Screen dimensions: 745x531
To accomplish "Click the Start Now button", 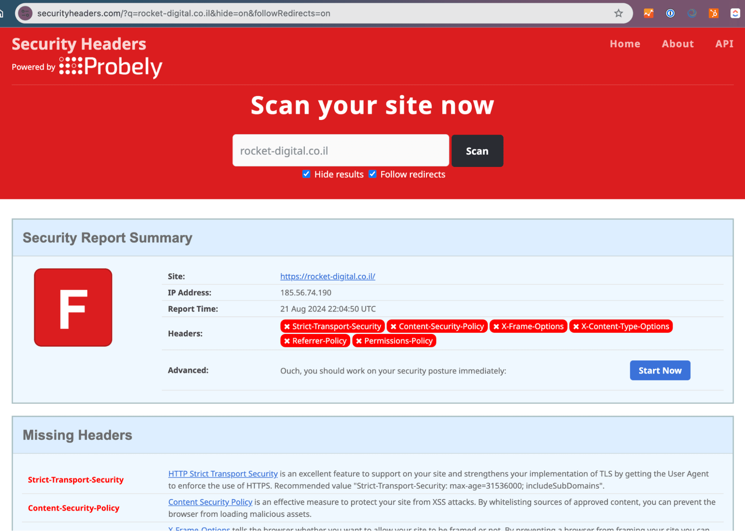I will (x=660, y=370).
